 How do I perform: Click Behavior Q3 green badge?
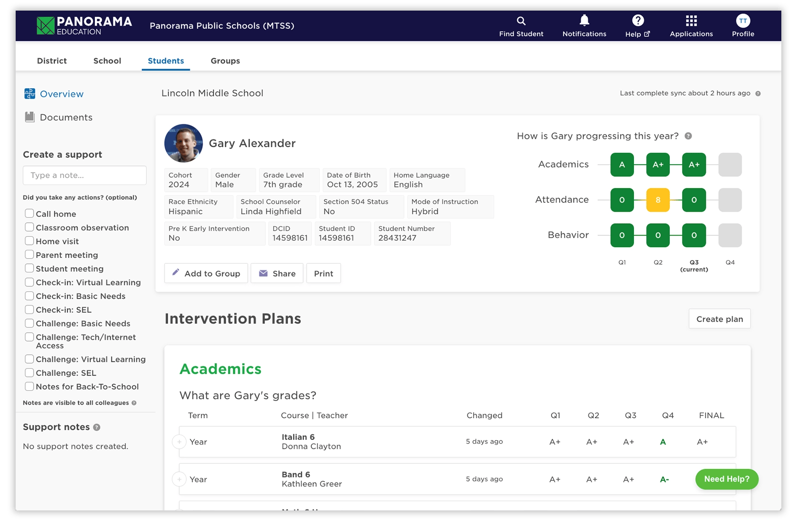point(694,235)
